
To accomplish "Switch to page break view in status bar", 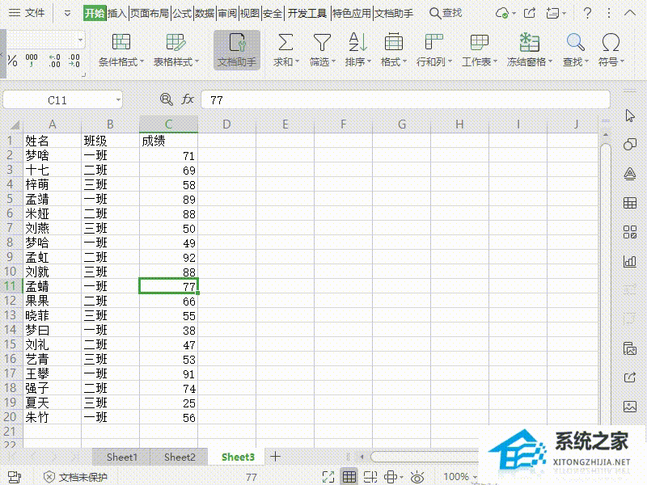I will click(370, 477).
